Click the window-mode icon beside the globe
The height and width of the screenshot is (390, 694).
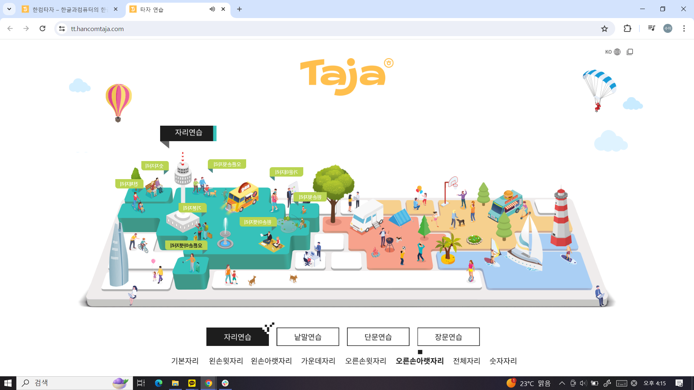tap(630, 52)
